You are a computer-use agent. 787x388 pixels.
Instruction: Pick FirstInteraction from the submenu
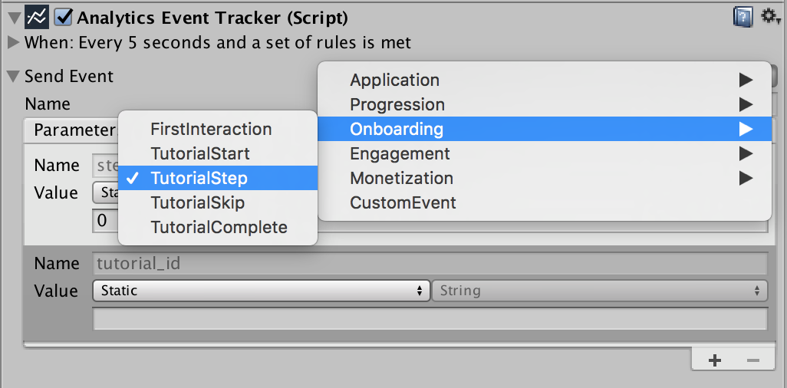coord(218,129)
